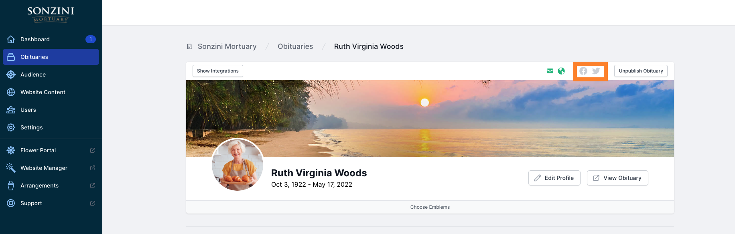The width and height of the screenshot is (735, 234).
Task: Launch the Flower Portal
Action: (38, 150)
